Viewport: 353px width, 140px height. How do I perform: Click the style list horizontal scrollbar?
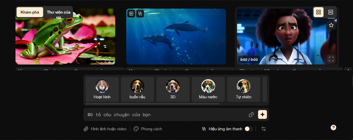(x=153, y=104)
